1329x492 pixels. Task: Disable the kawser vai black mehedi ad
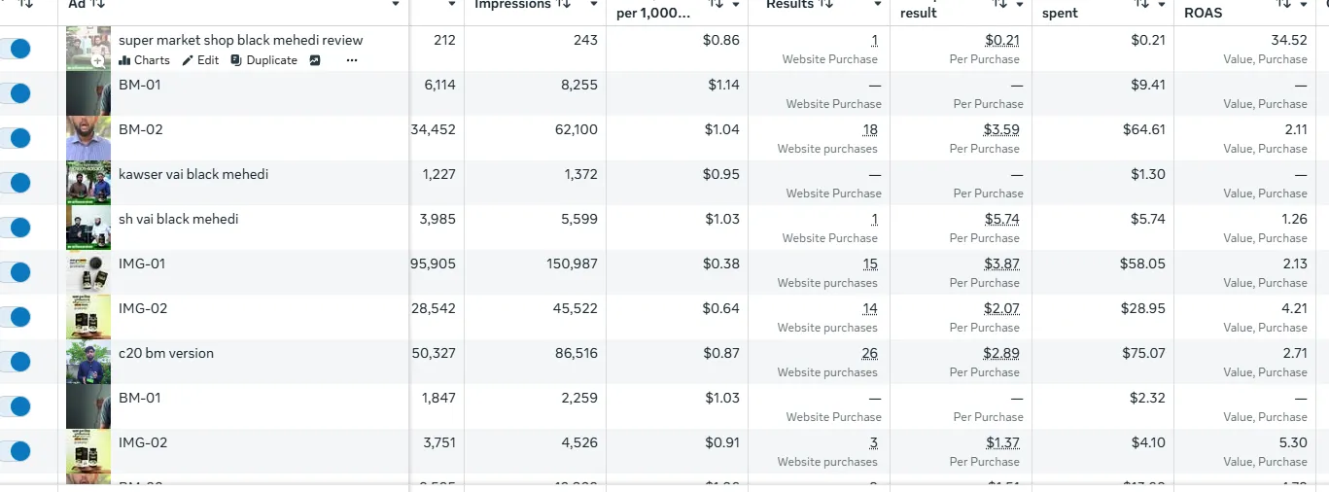(19, 183)
